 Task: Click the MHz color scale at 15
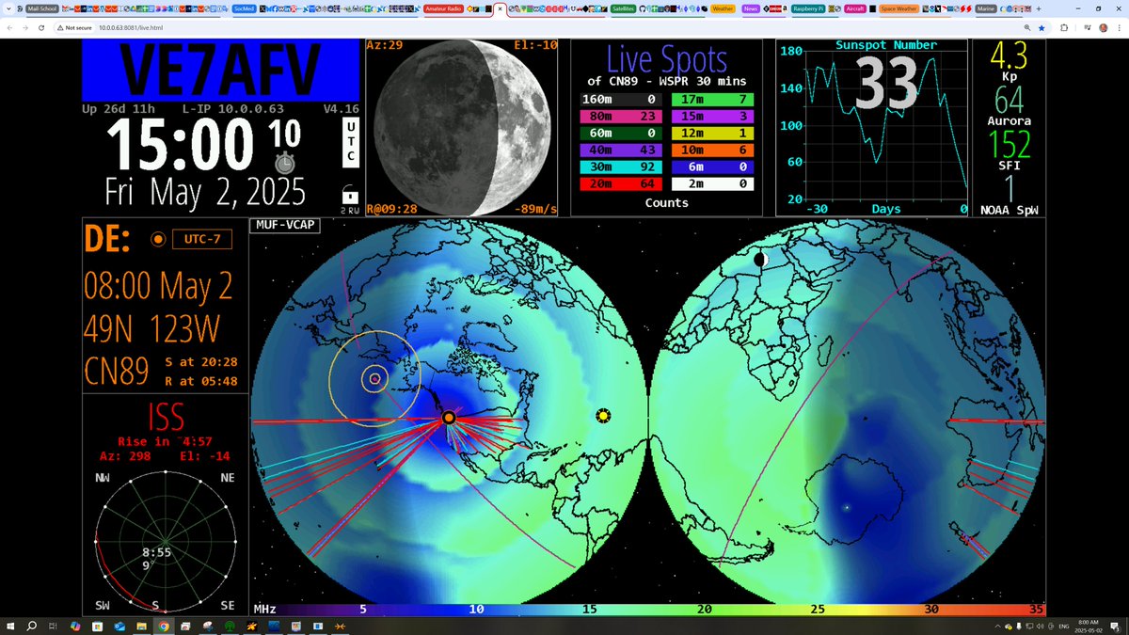590,610
